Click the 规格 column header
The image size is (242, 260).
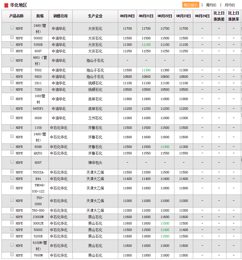coord(40,16)
